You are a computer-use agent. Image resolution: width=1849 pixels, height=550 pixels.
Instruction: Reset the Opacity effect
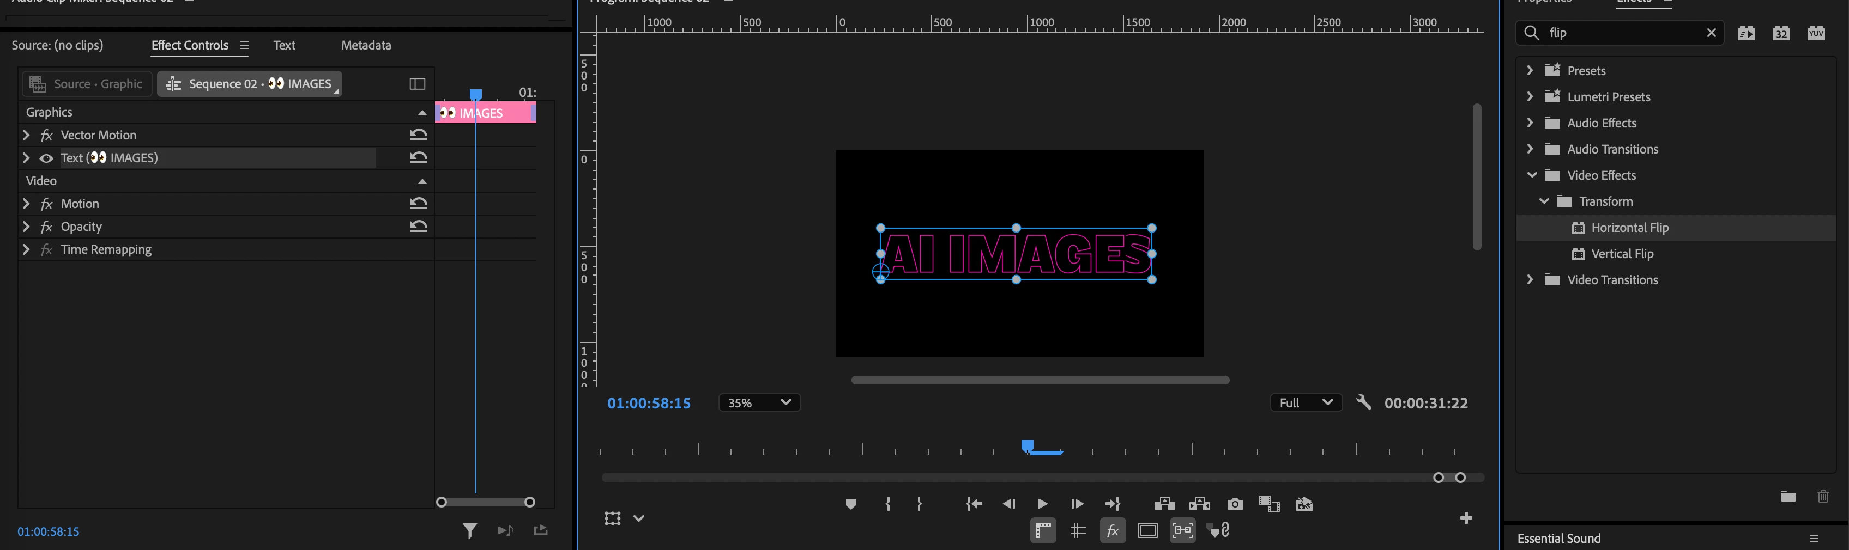click(x=419, y=227)
